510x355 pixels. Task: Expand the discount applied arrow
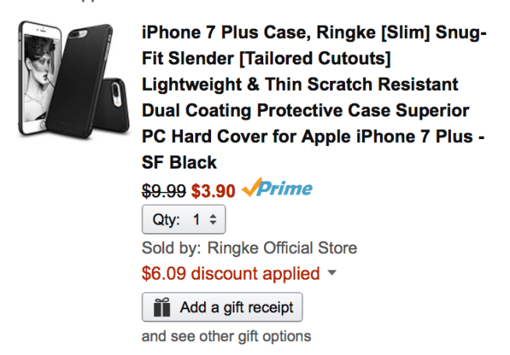332,273
